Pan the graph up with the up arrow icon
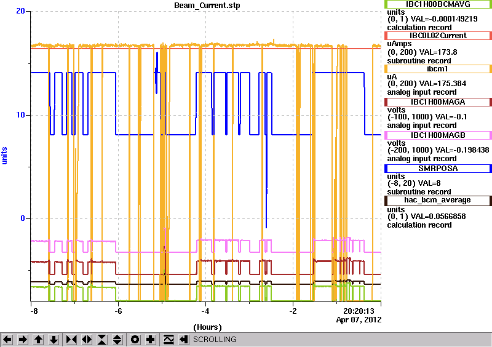The width and height of the screenshot is (492, 347). click(38, 340)
